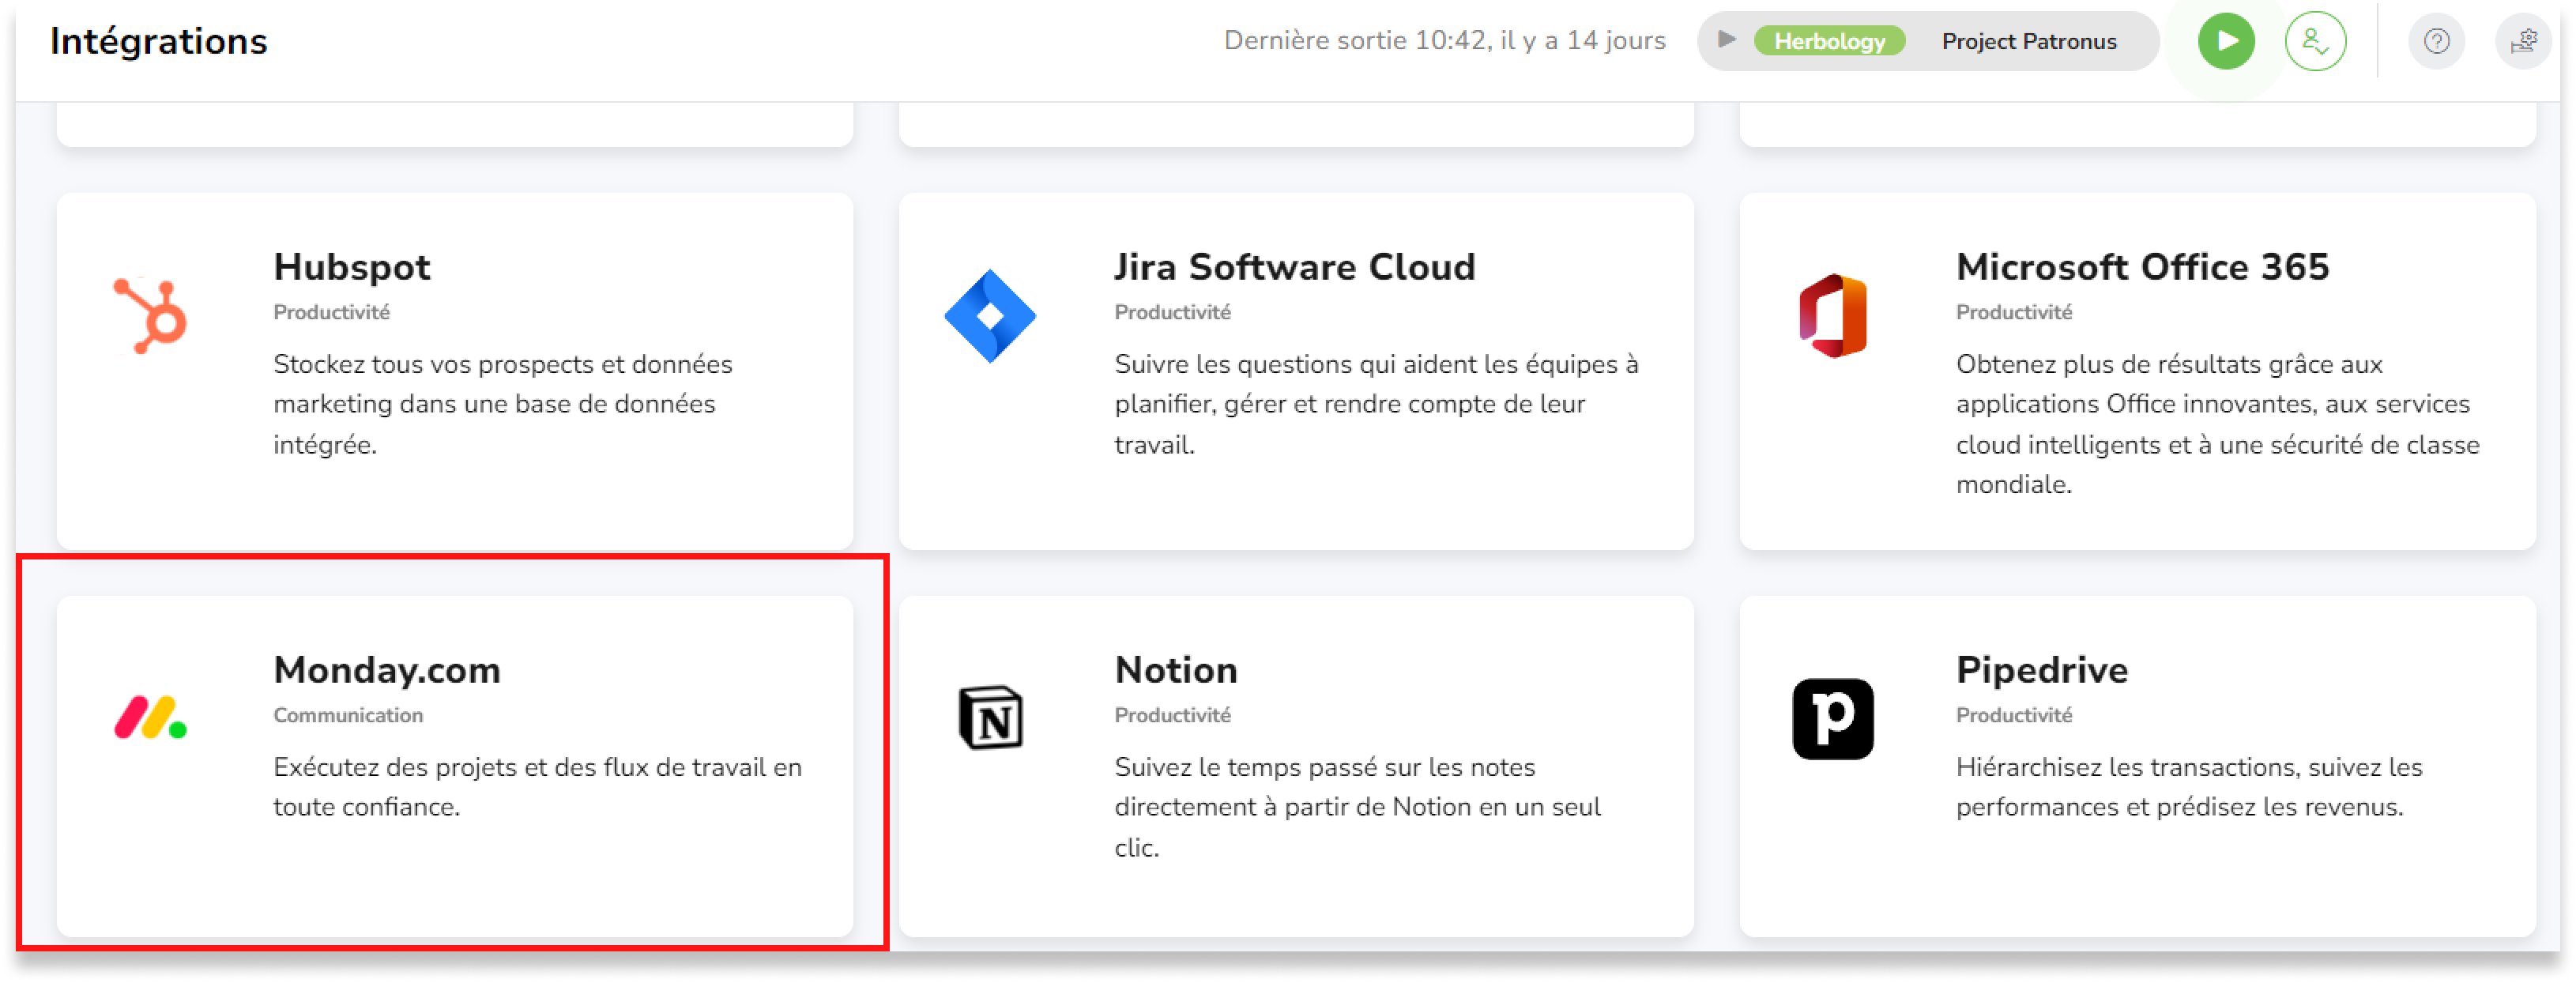Click 'Stockez tous vos prospects' description
The width and height of the screenshot is (2576, 983).
point(503,404)
